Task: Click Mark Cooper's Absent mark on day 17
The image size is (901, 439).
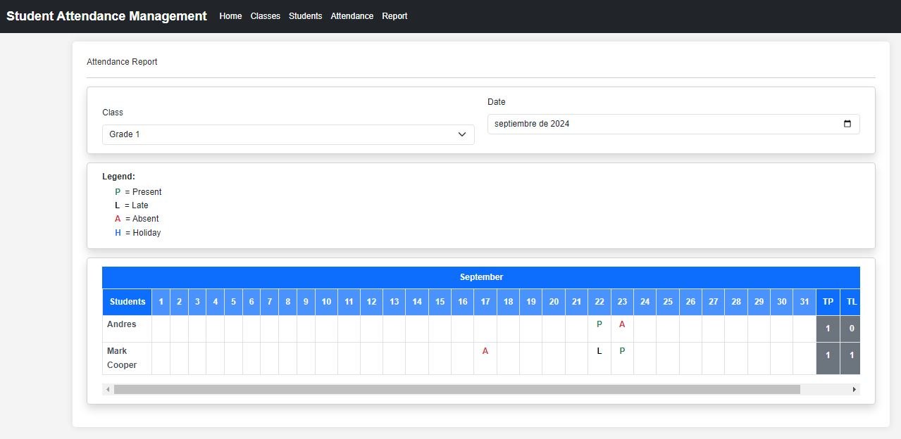Action: (x=485, y=351)
